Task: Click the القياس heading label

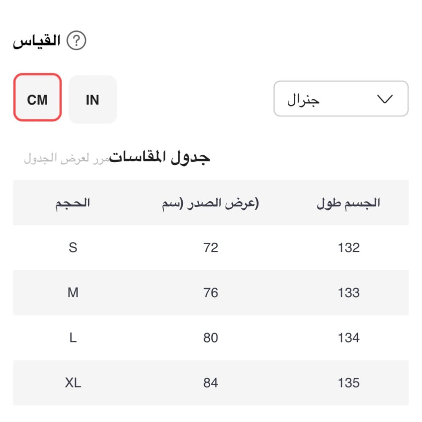Action: (37, 42)
